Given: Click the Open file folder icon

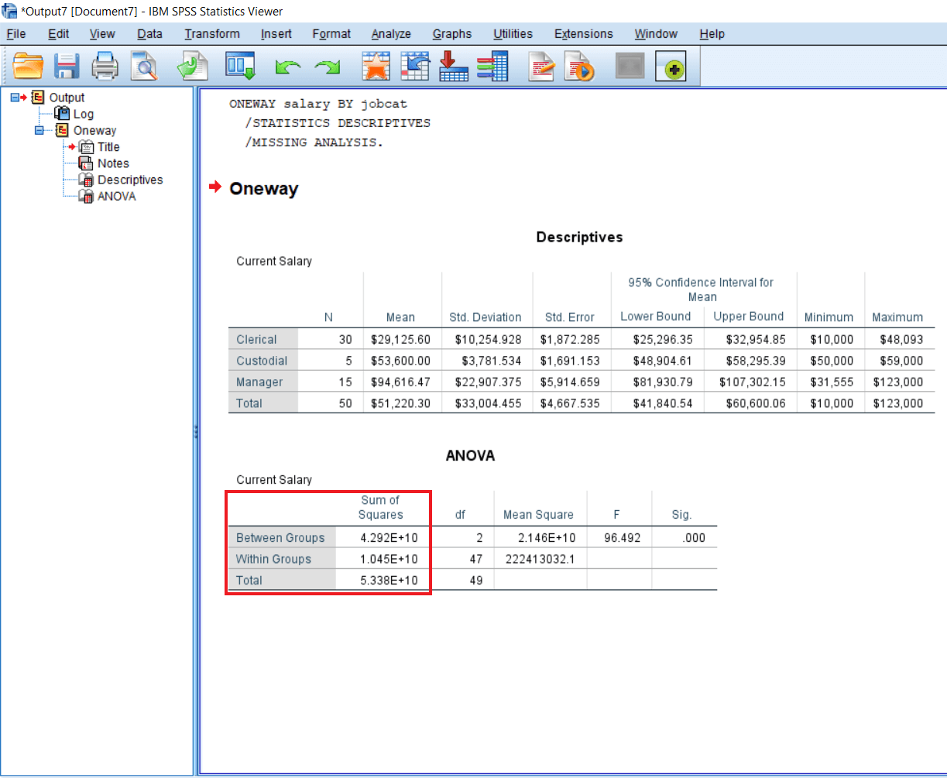Looking at the screenshot, I should coord(28,67).
